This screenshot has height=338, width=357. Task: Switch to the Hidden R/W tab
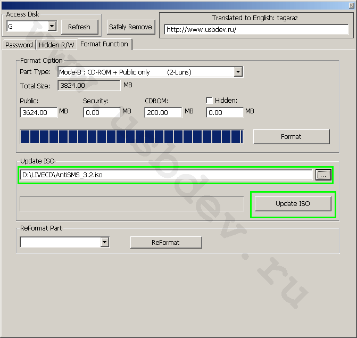click(56, 45)
